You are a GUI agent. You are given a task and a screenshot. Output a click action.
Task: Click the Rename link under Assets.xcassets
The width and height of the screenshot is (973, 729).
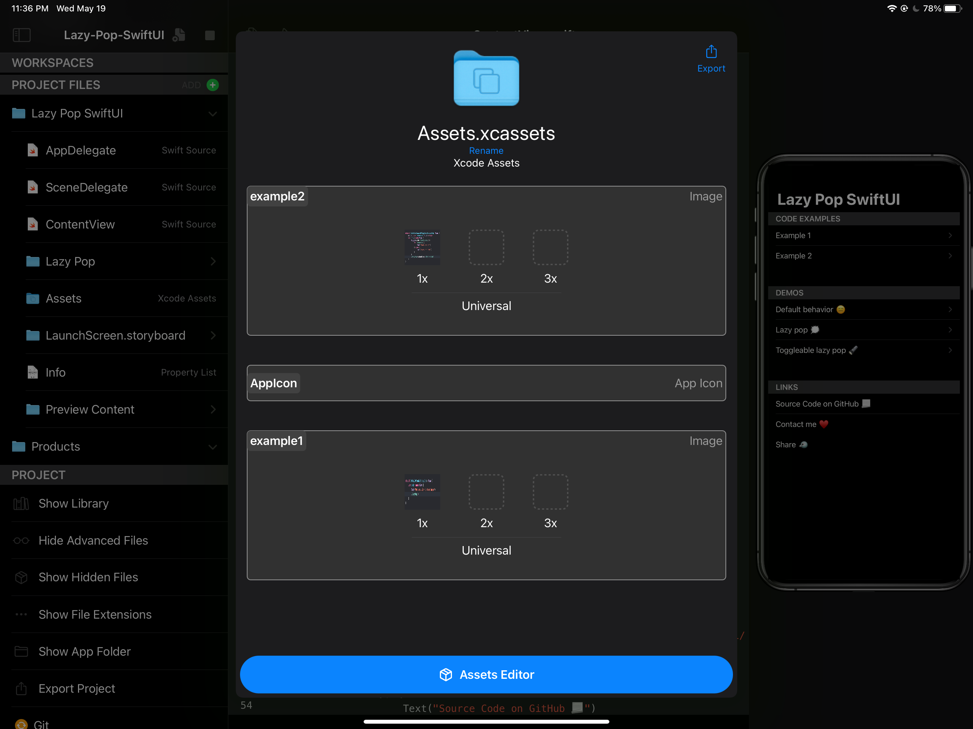[486, 150]
